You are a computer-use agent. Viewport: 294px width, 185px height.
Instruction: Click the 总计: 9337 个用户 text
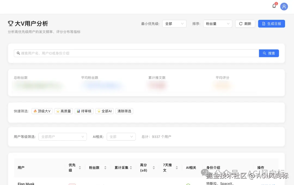point(156,137)
